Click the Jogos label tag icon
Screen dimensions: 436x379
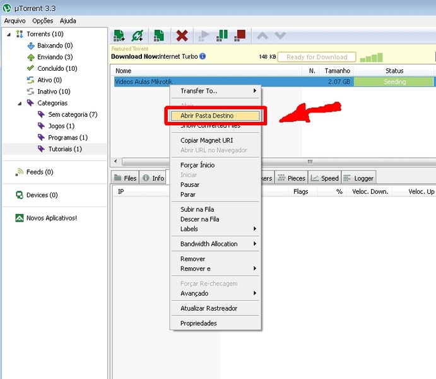[x=41, y=126]
